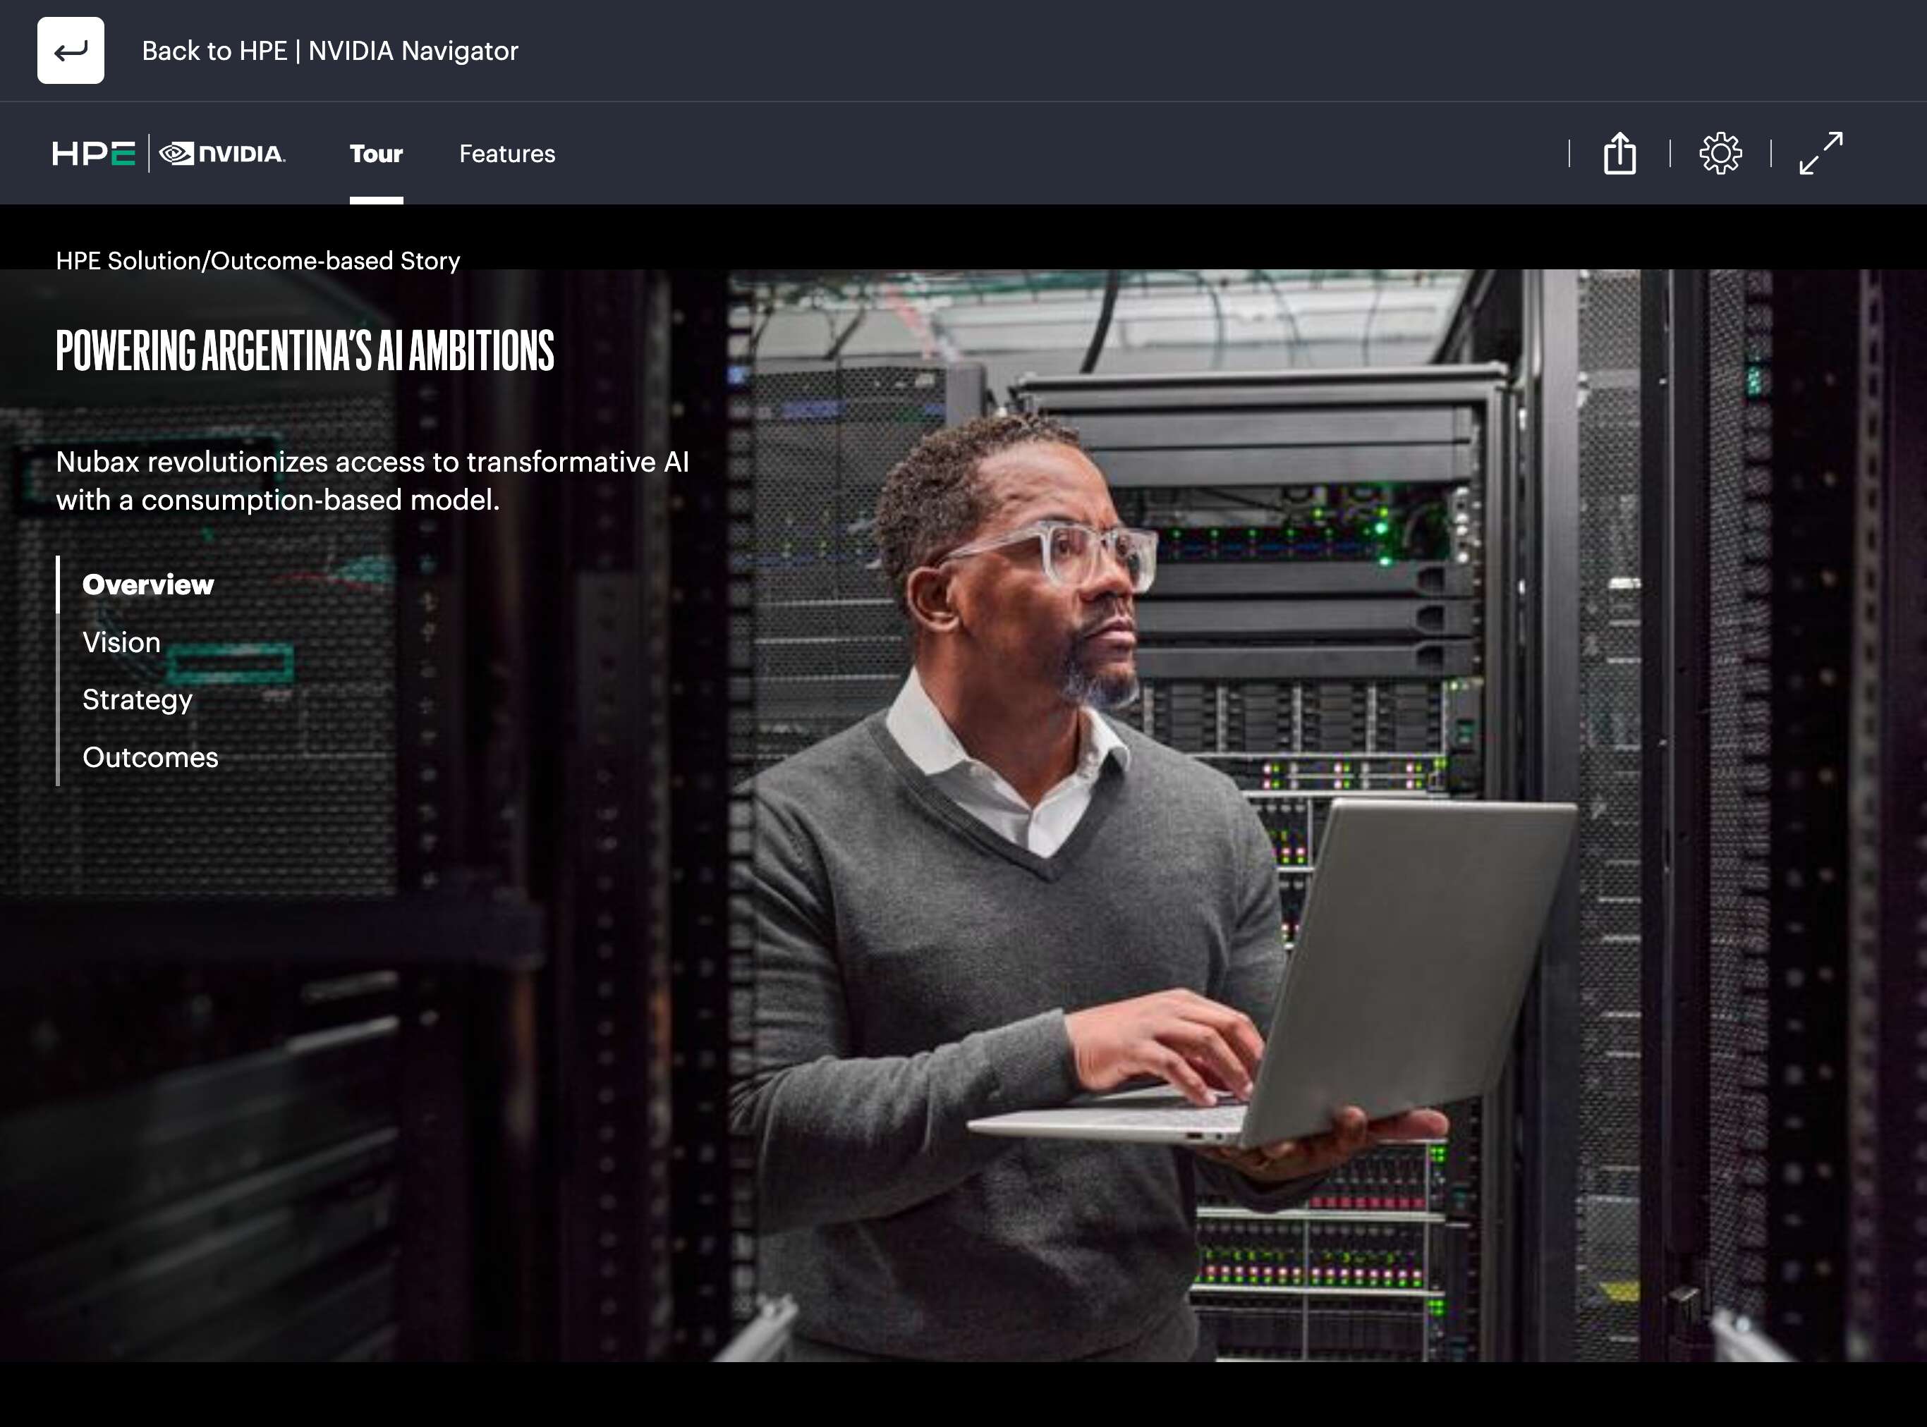The width and height of the screenshot is (1927, 1427).
Task: Open the share icon
Action: [x=1619, y=154]
